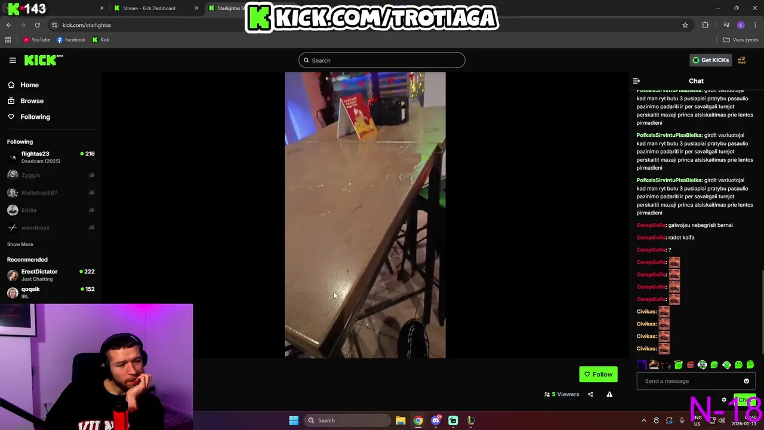Share the stream via share icon
The height and width of the screenshot is (430, 764).
pos(590,394)
